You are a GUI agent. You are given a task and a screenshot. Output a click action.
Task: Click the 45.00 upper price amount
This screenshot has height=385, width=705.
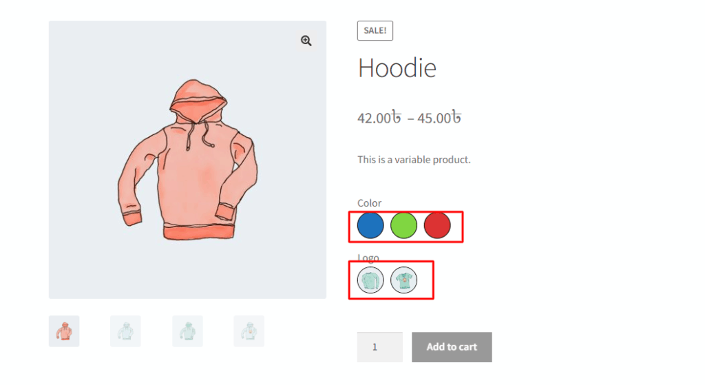point(439,118)
